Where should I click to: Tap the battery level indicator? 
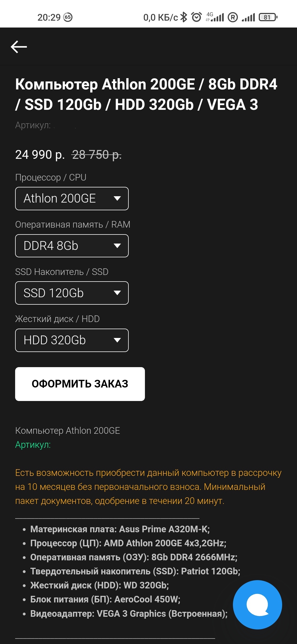[268, 17]
